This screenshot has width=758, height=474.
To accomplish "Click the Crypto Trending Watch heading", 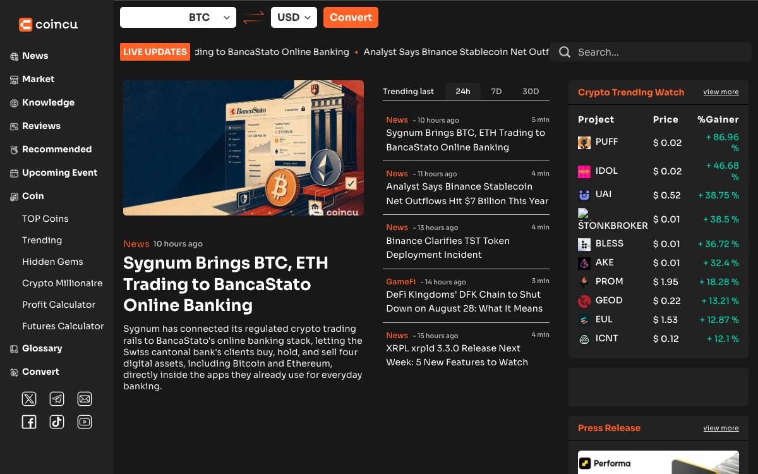I will click(x=631, y=92).
